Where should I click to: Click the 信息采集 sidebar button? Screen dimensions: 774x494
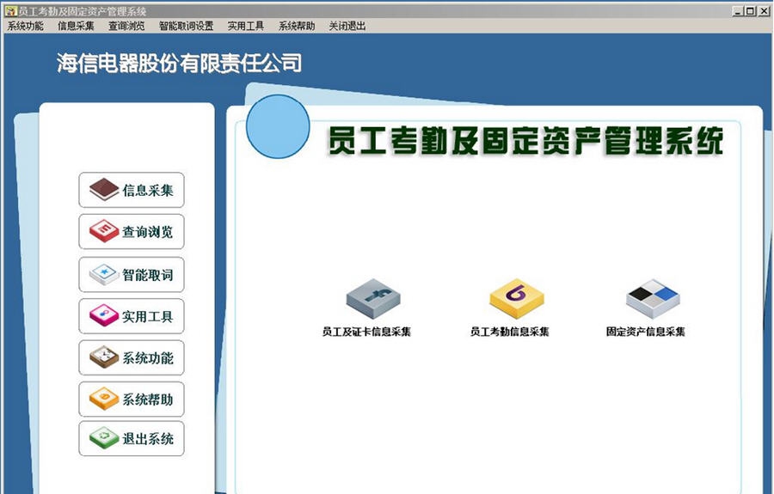(132, 190)
